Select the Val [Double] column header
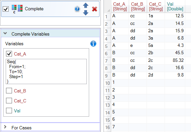This screenshot has height=132, width=191. click(x=175, y=6)
